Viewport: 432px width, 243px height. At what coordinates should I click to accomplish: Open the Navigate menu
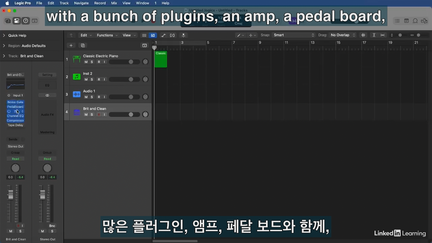(x=81, y=3)
